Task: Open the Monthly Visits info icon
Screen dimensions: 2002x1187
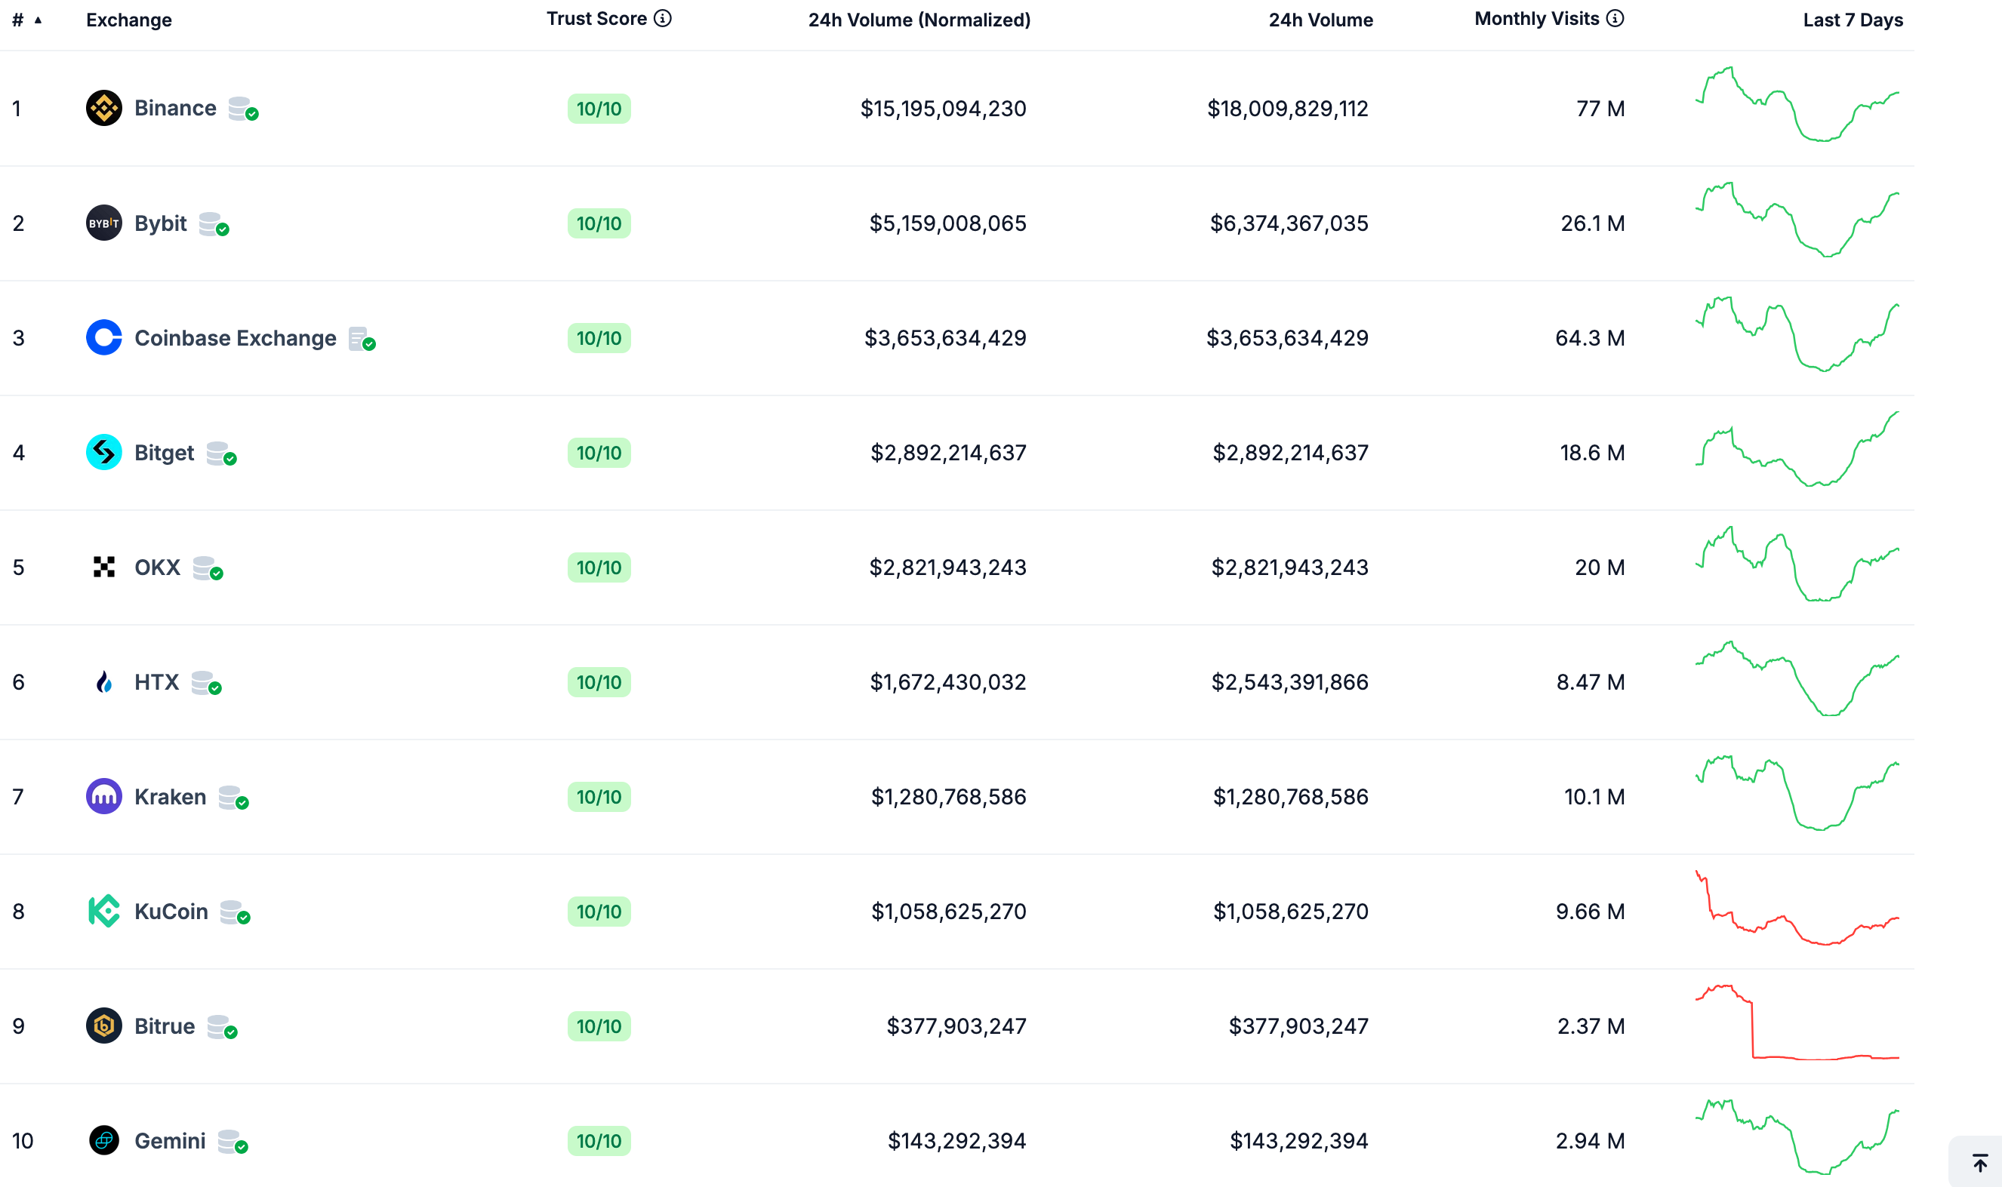Action: tap(1616, 17)
